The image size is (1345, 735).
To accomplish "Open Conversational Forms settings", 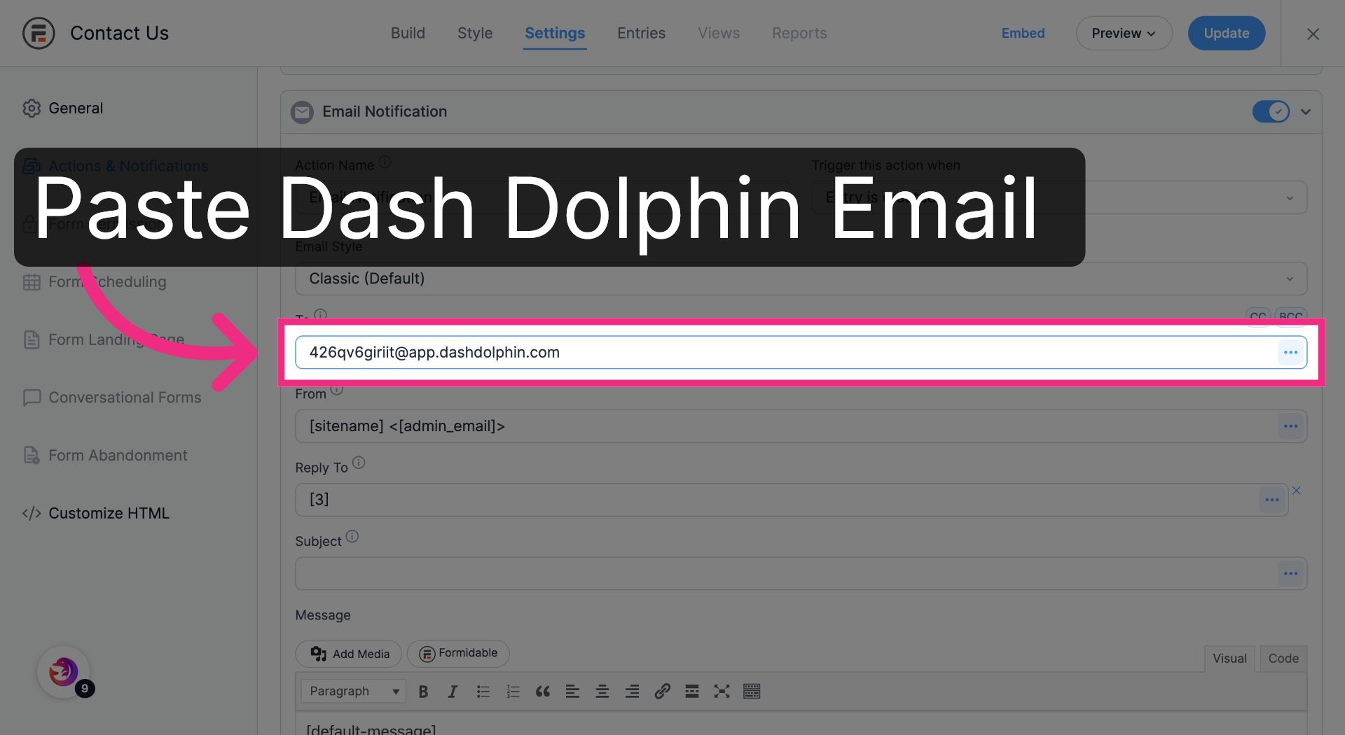I will click(x=125, y=397).
